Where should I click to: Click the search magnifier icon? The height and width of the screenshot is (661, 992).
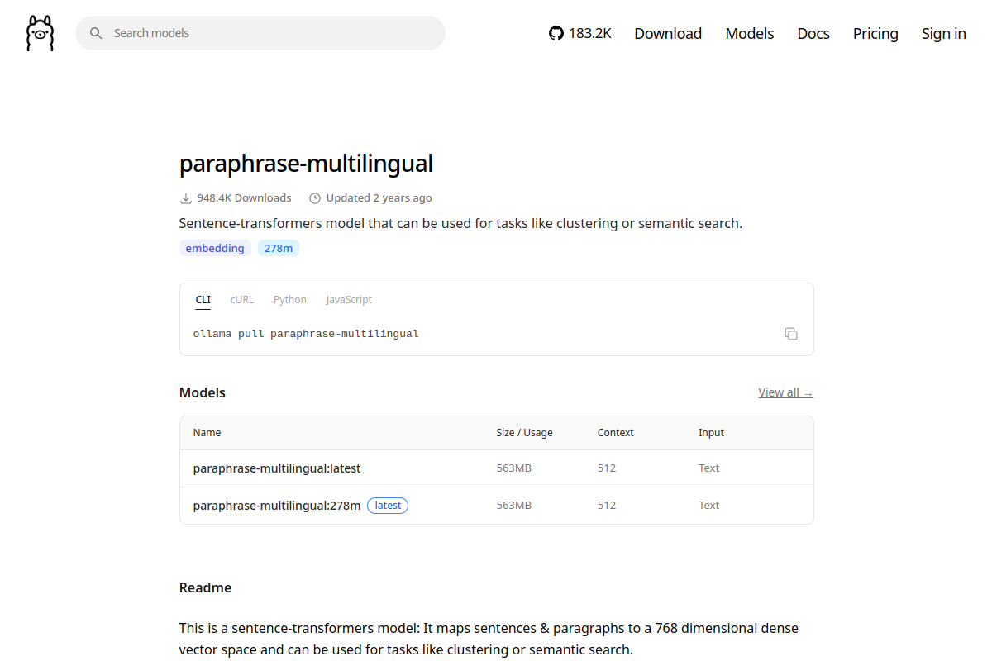[x=96, y=33]
